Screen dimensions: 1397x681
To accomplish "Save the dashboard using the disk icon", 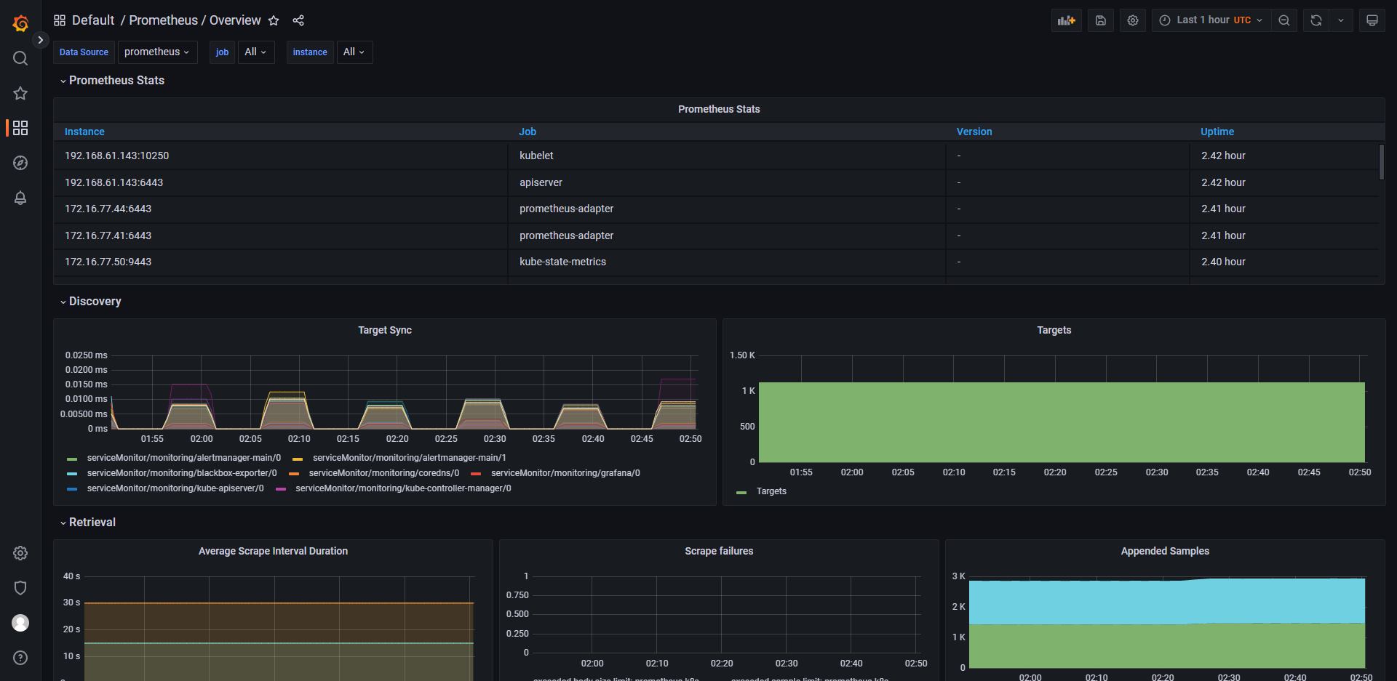I will point(1100,20).
